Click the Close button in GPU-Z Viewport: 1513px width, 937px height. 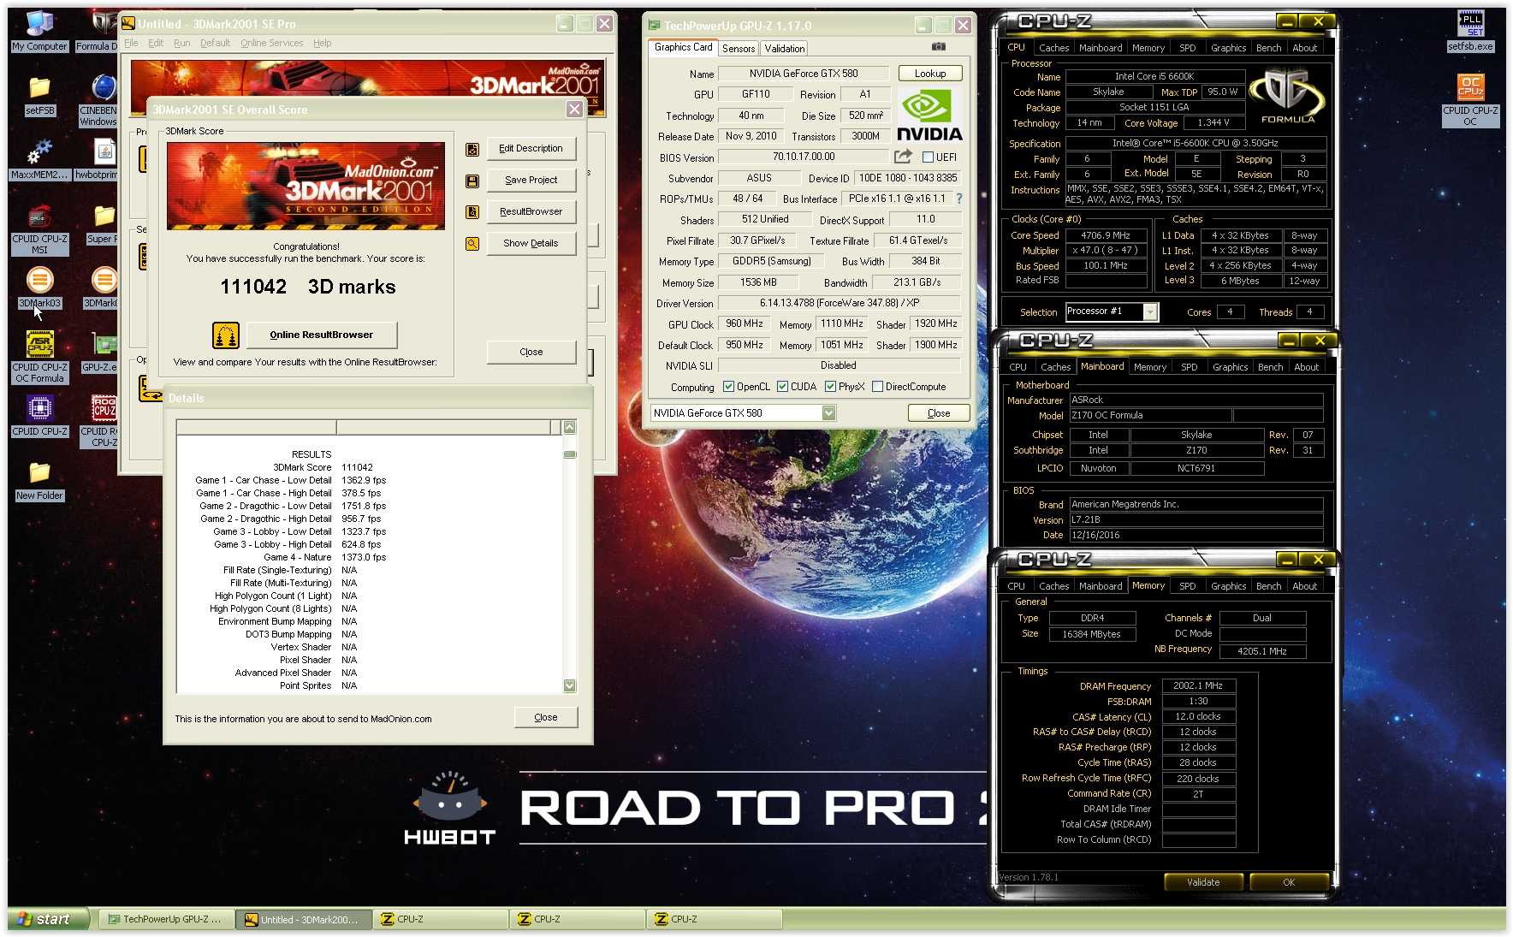click(939, 413)
